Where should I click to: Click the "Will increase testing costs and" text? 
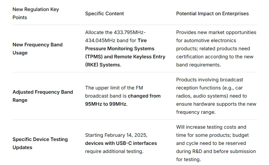211,127
